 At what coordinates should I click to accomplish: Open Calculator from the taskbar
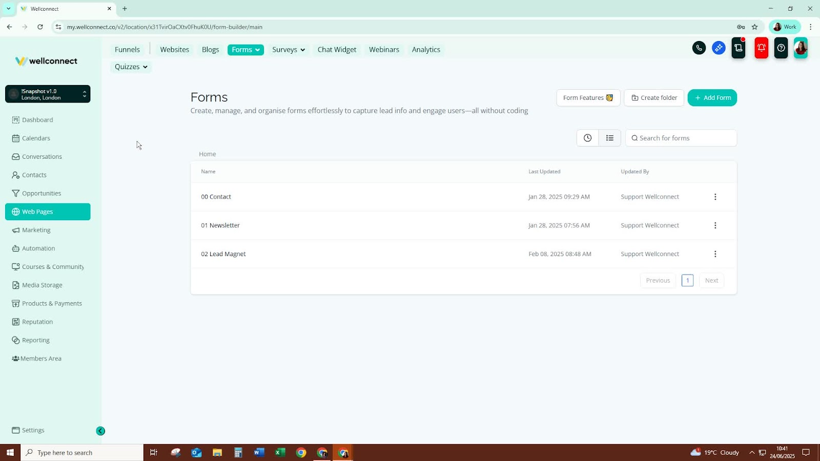click(x=238, y=453)
